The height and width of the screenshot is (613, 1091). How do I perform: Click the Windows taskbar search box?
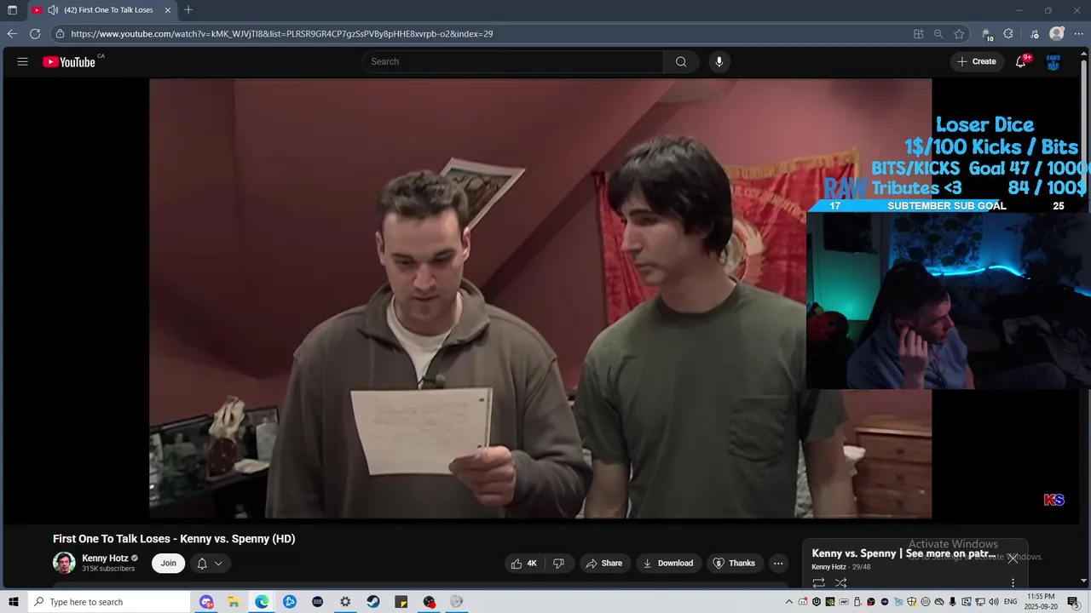109,602
